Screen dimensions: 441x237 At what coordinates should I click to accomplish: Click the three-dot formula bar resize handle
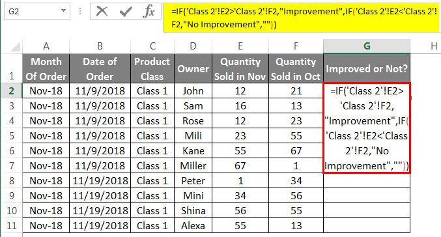80,11
